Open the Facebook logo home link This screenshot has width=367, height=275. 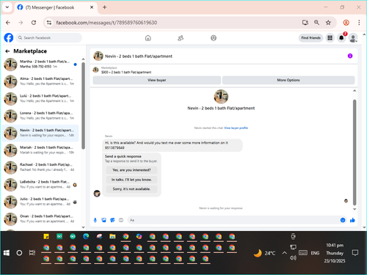(9, 38)
